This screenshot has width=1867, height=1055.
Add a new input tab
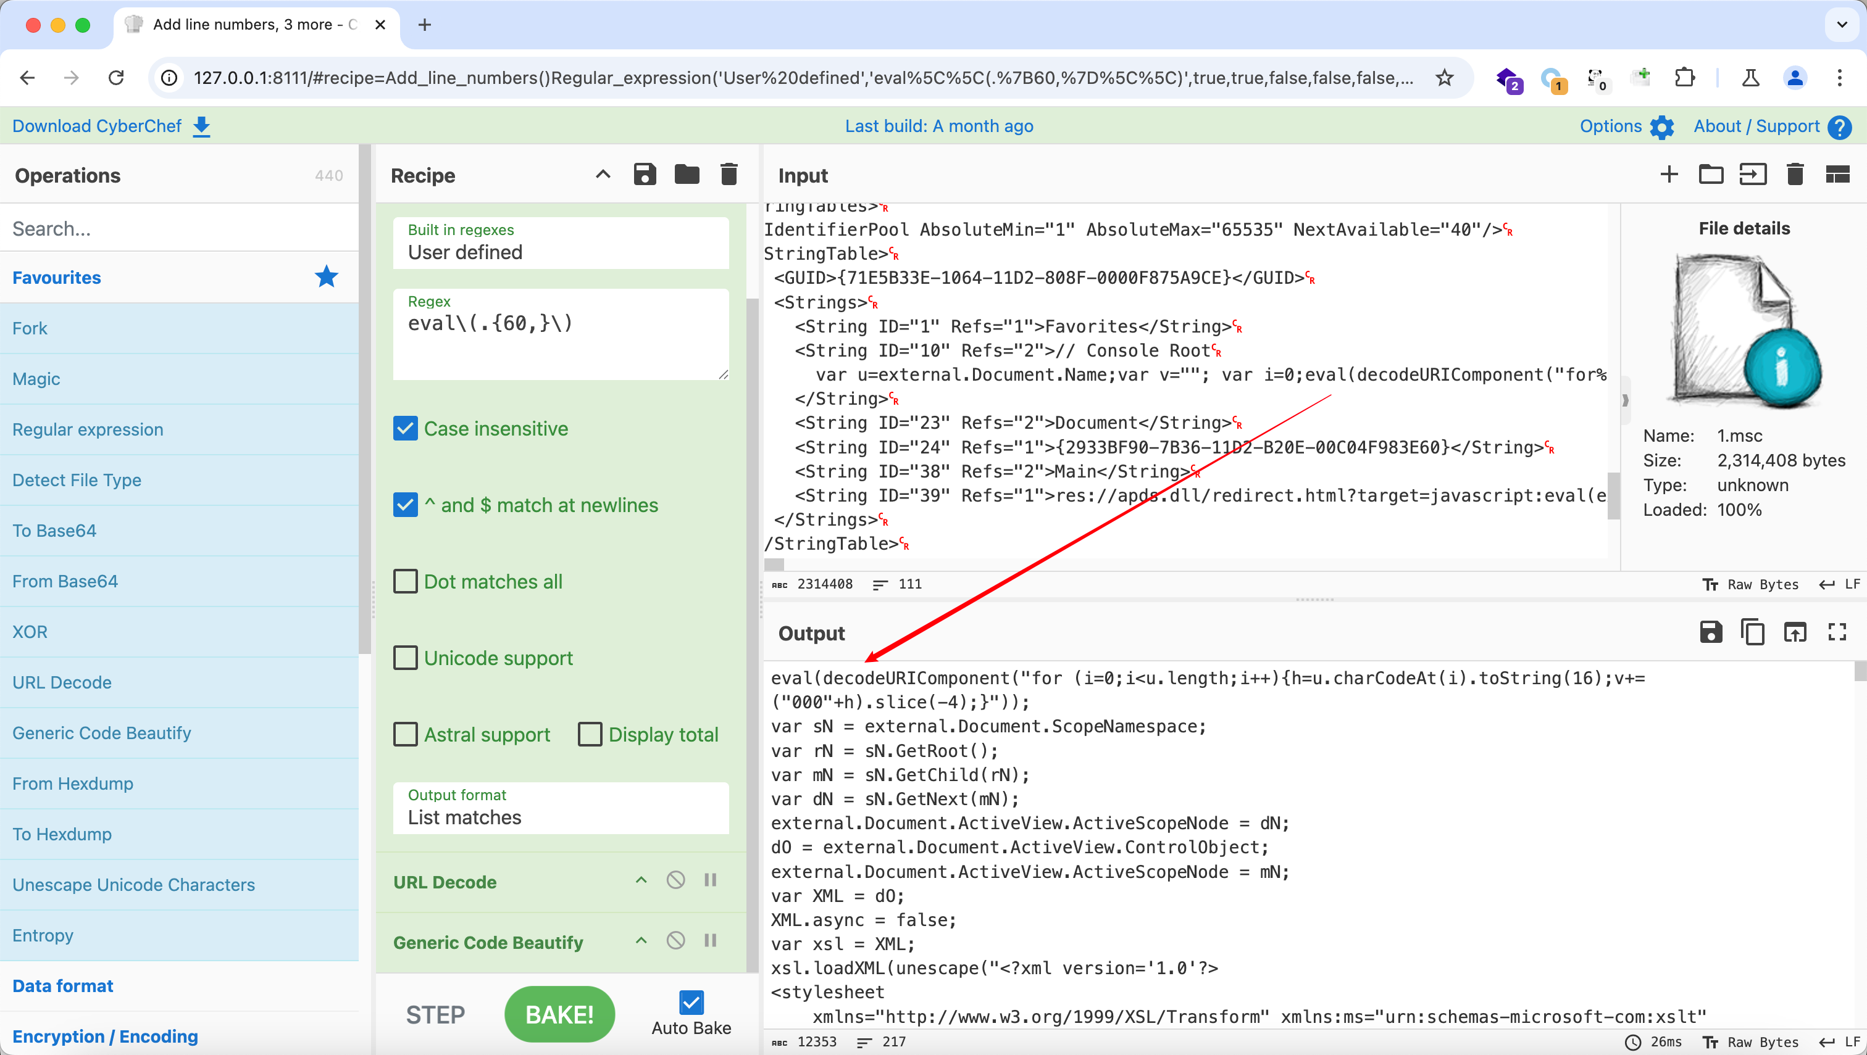tap(1668, 175)
